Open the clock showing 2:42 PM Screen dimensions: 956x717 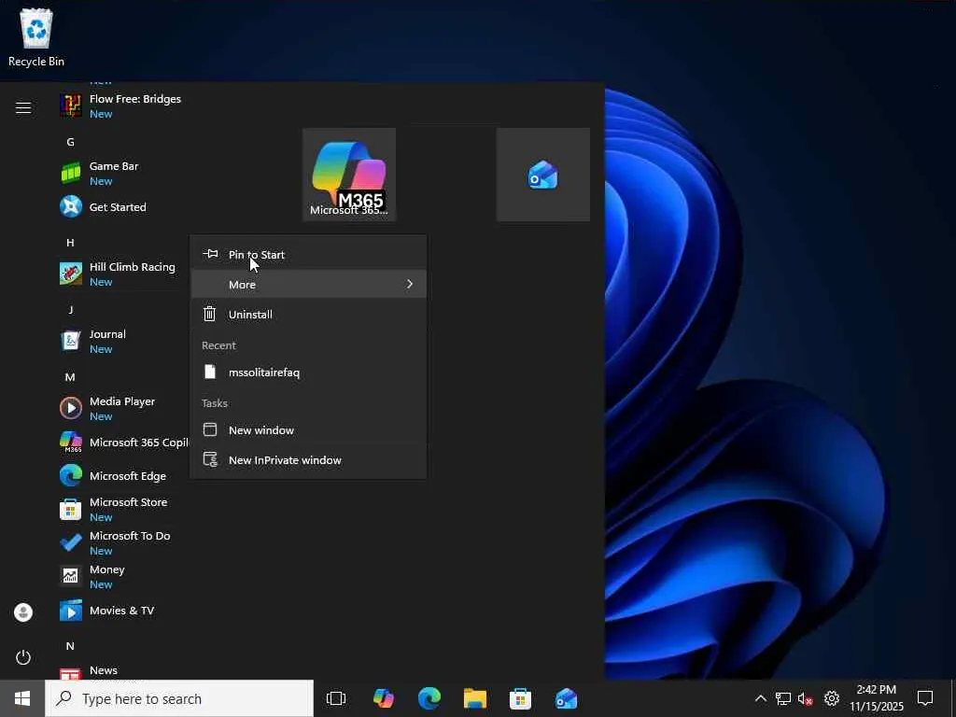coord(877,698)
